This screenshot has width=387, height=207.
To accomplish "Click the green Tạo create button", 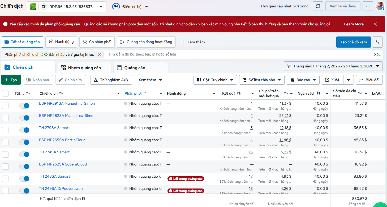I will click(11, 80).
